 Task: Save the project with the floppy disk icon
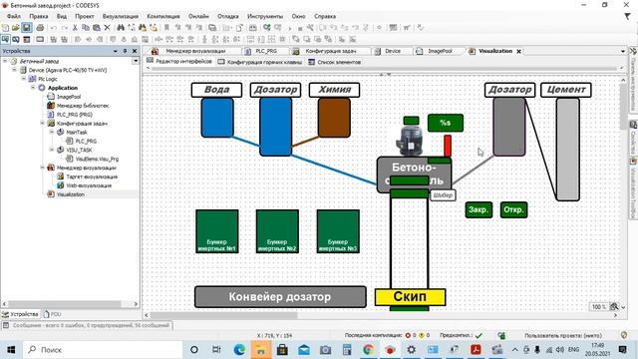click(x=27, y=28)
